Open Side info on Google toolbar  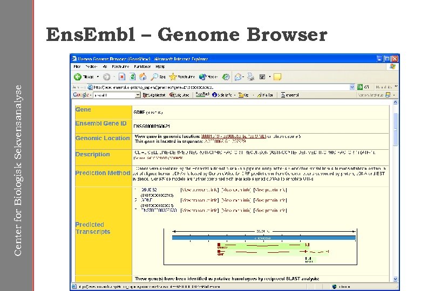(x=222, y=95)
